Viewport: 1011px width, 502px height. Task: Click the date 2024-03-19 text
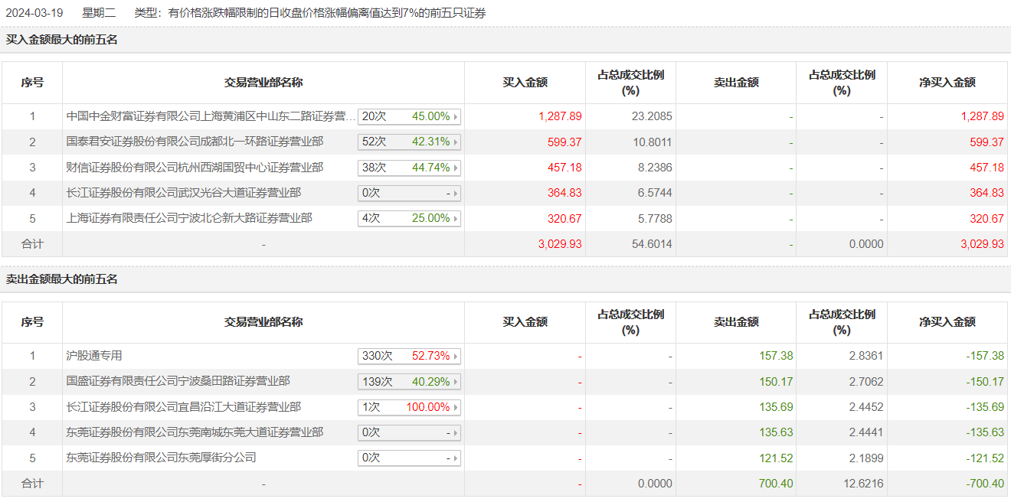coord(36,13)
